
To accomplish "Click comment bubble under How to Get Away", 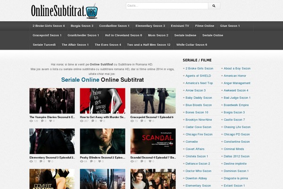I will click(93, 121).
